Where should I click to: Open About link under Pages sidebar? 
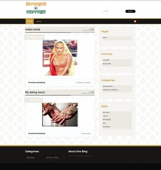click(x=105, y=37)
